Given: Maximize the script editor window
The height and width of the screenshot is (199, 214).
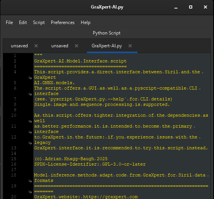Looking at the screenshot, I should click(x=191, y=7).
